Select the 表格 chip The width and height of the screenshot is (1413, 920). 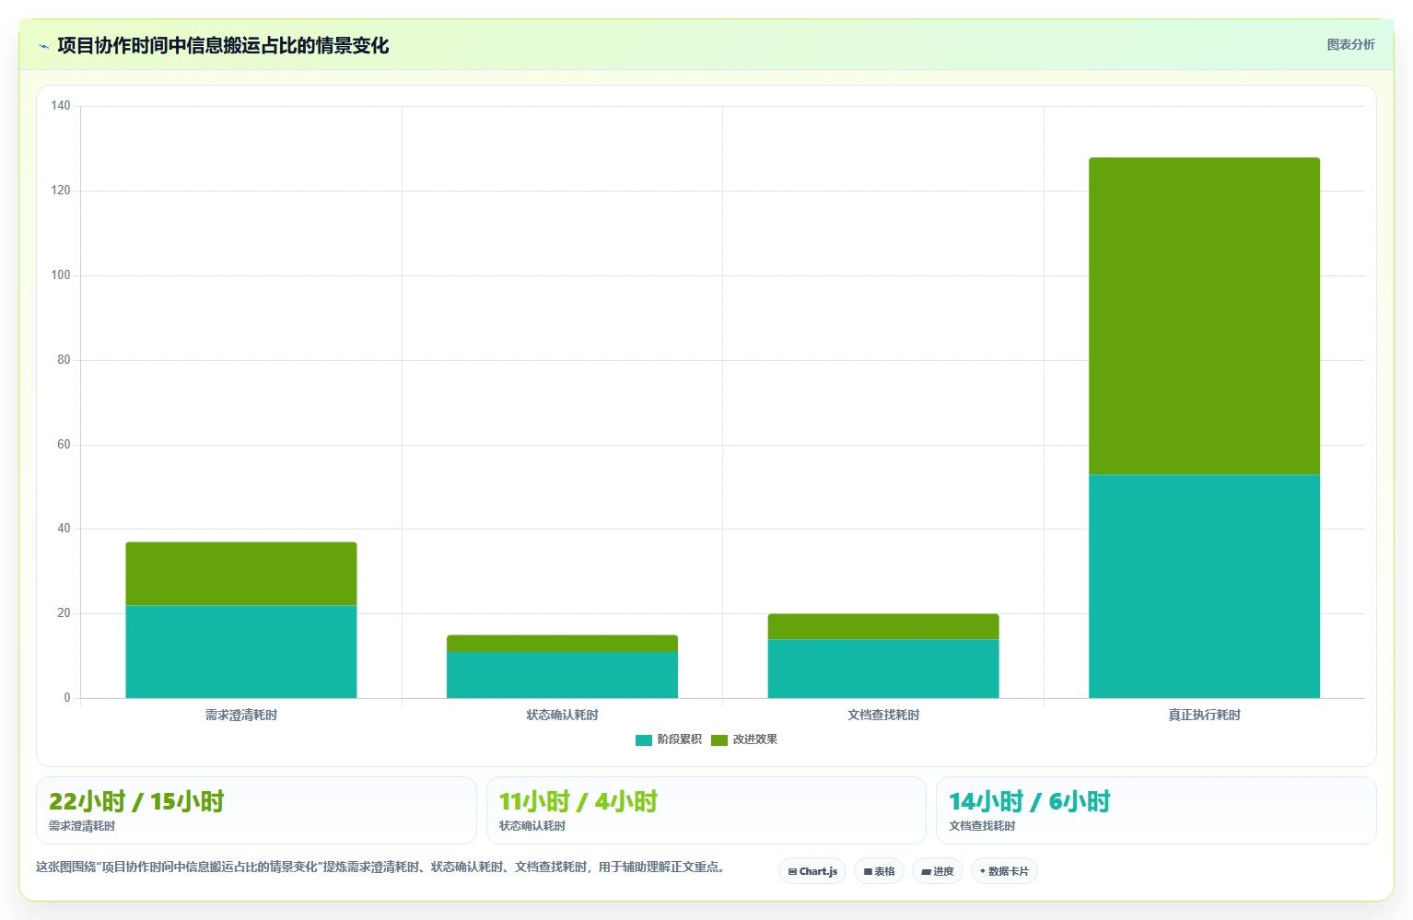point(879,871)
